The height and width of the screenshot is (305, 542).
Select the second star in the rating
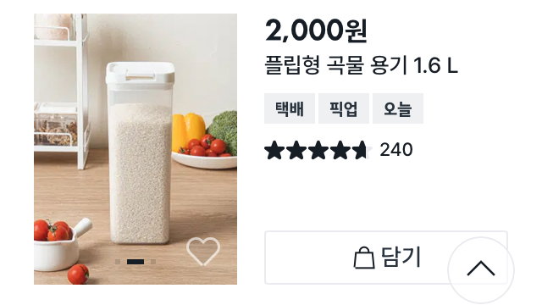pyautogui.click(x=296, y=150)
